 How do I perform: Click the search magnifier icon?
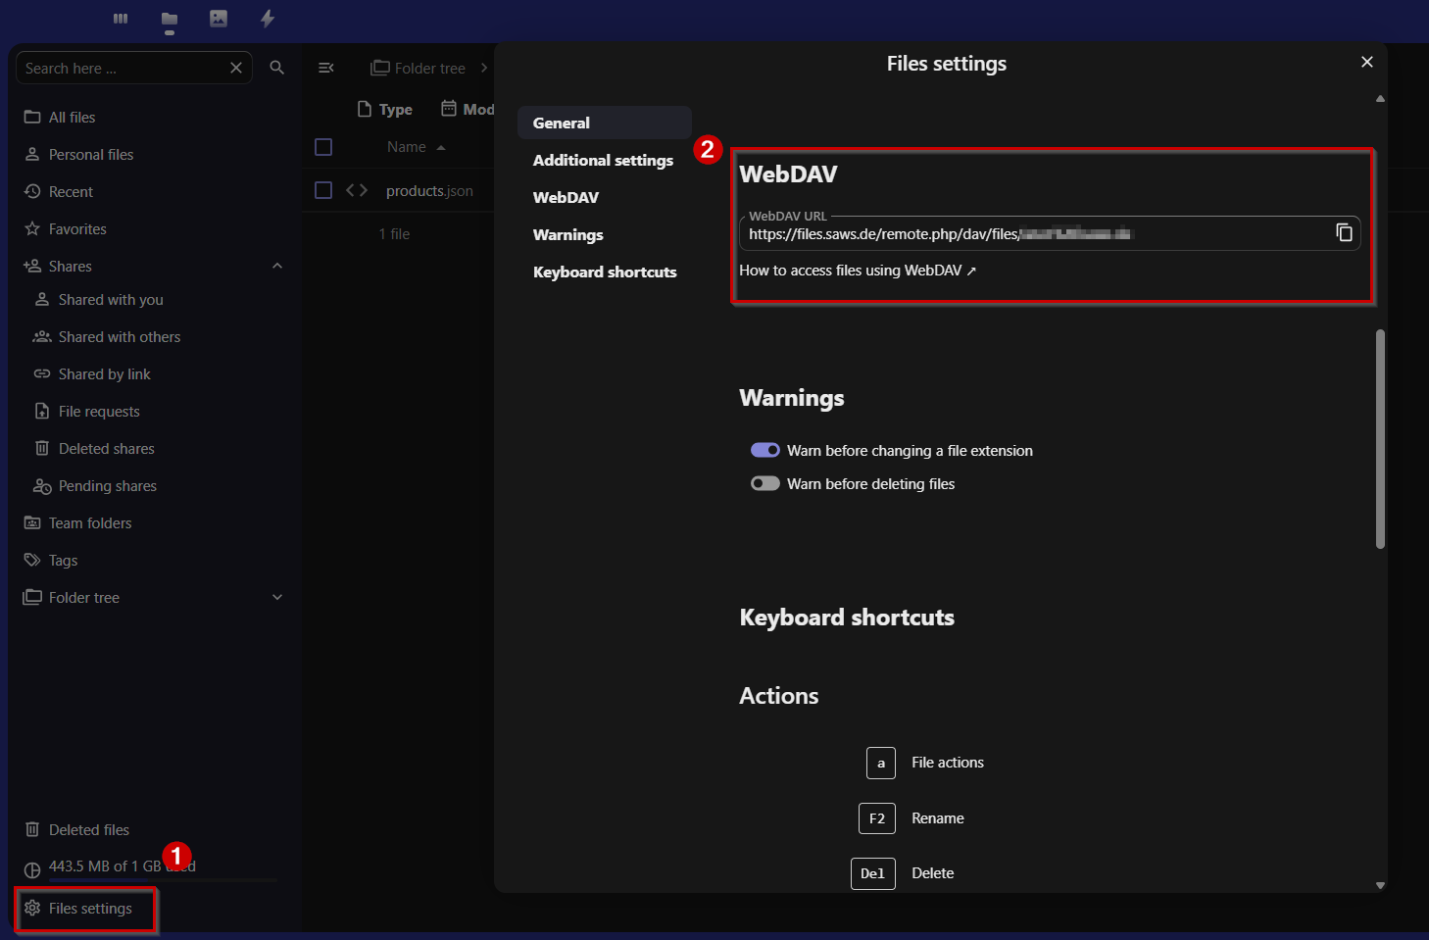click(277, 68)
